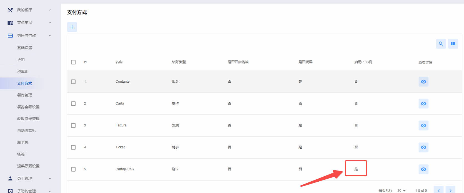Open the rows-per-page 20 dropdown

click(402, 191)
